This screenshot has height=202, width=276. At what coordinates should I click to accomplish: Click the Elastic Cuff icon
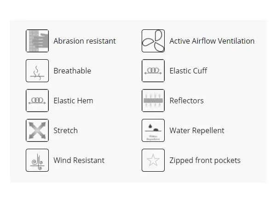(153, 71)
